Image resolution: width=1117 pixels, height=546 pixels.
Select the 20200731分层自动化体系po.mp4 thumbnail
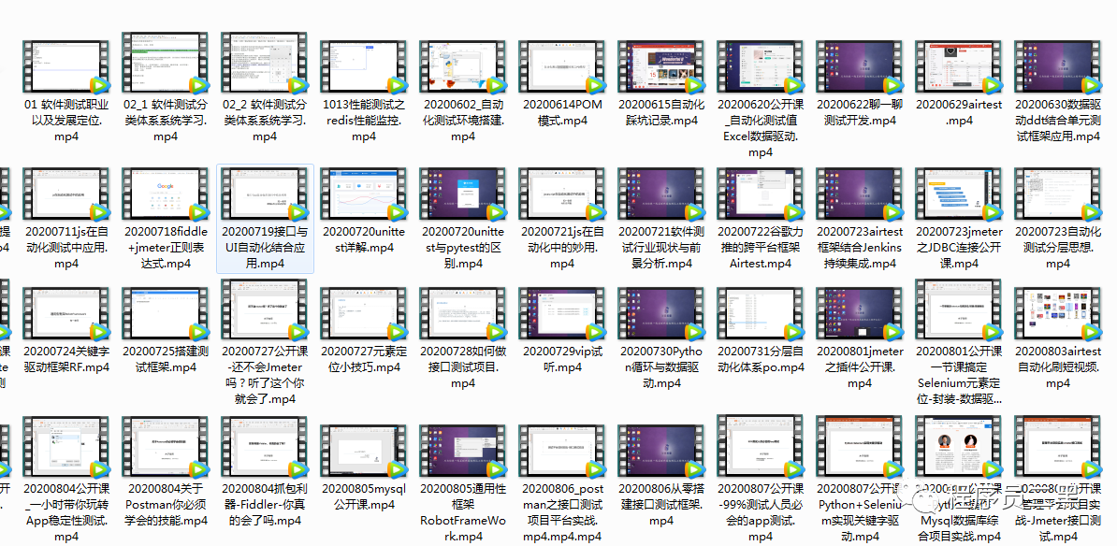tap(760, 315)
